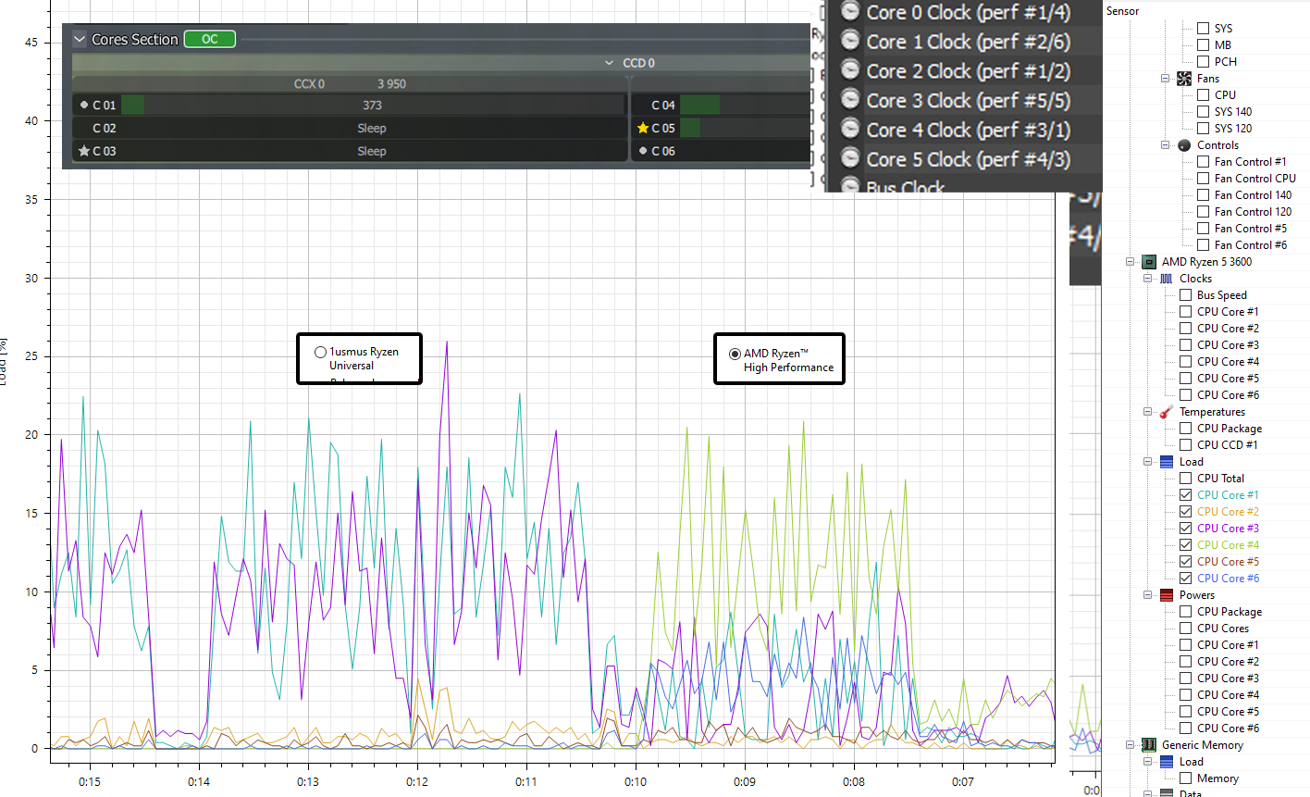This screenshot has width=1310, height=797.
Task: Click the C 04 core usage bar
Action: point(699,106)
